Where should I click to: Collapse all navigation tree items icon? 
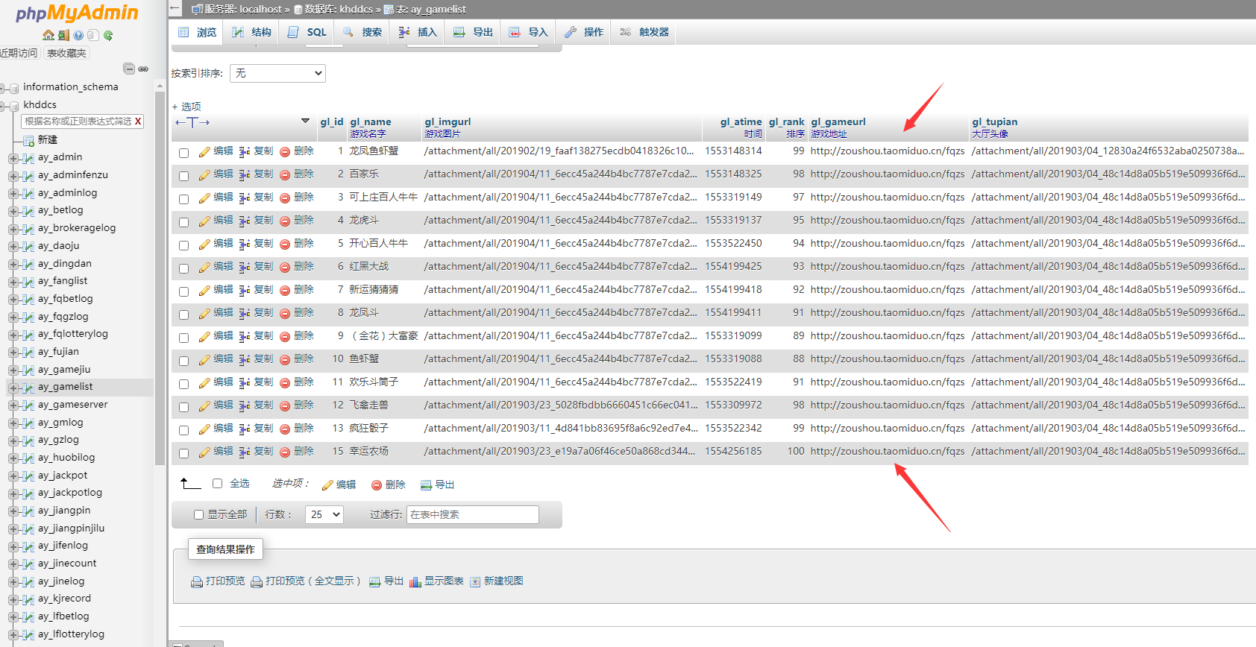129,69
